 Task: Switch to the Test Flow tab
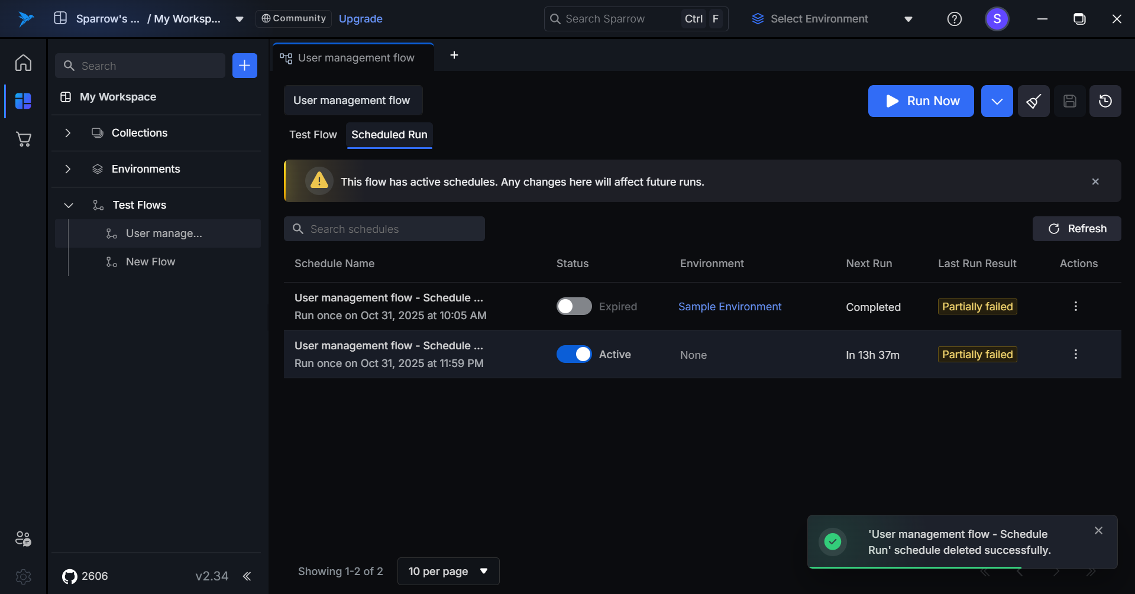313,135
